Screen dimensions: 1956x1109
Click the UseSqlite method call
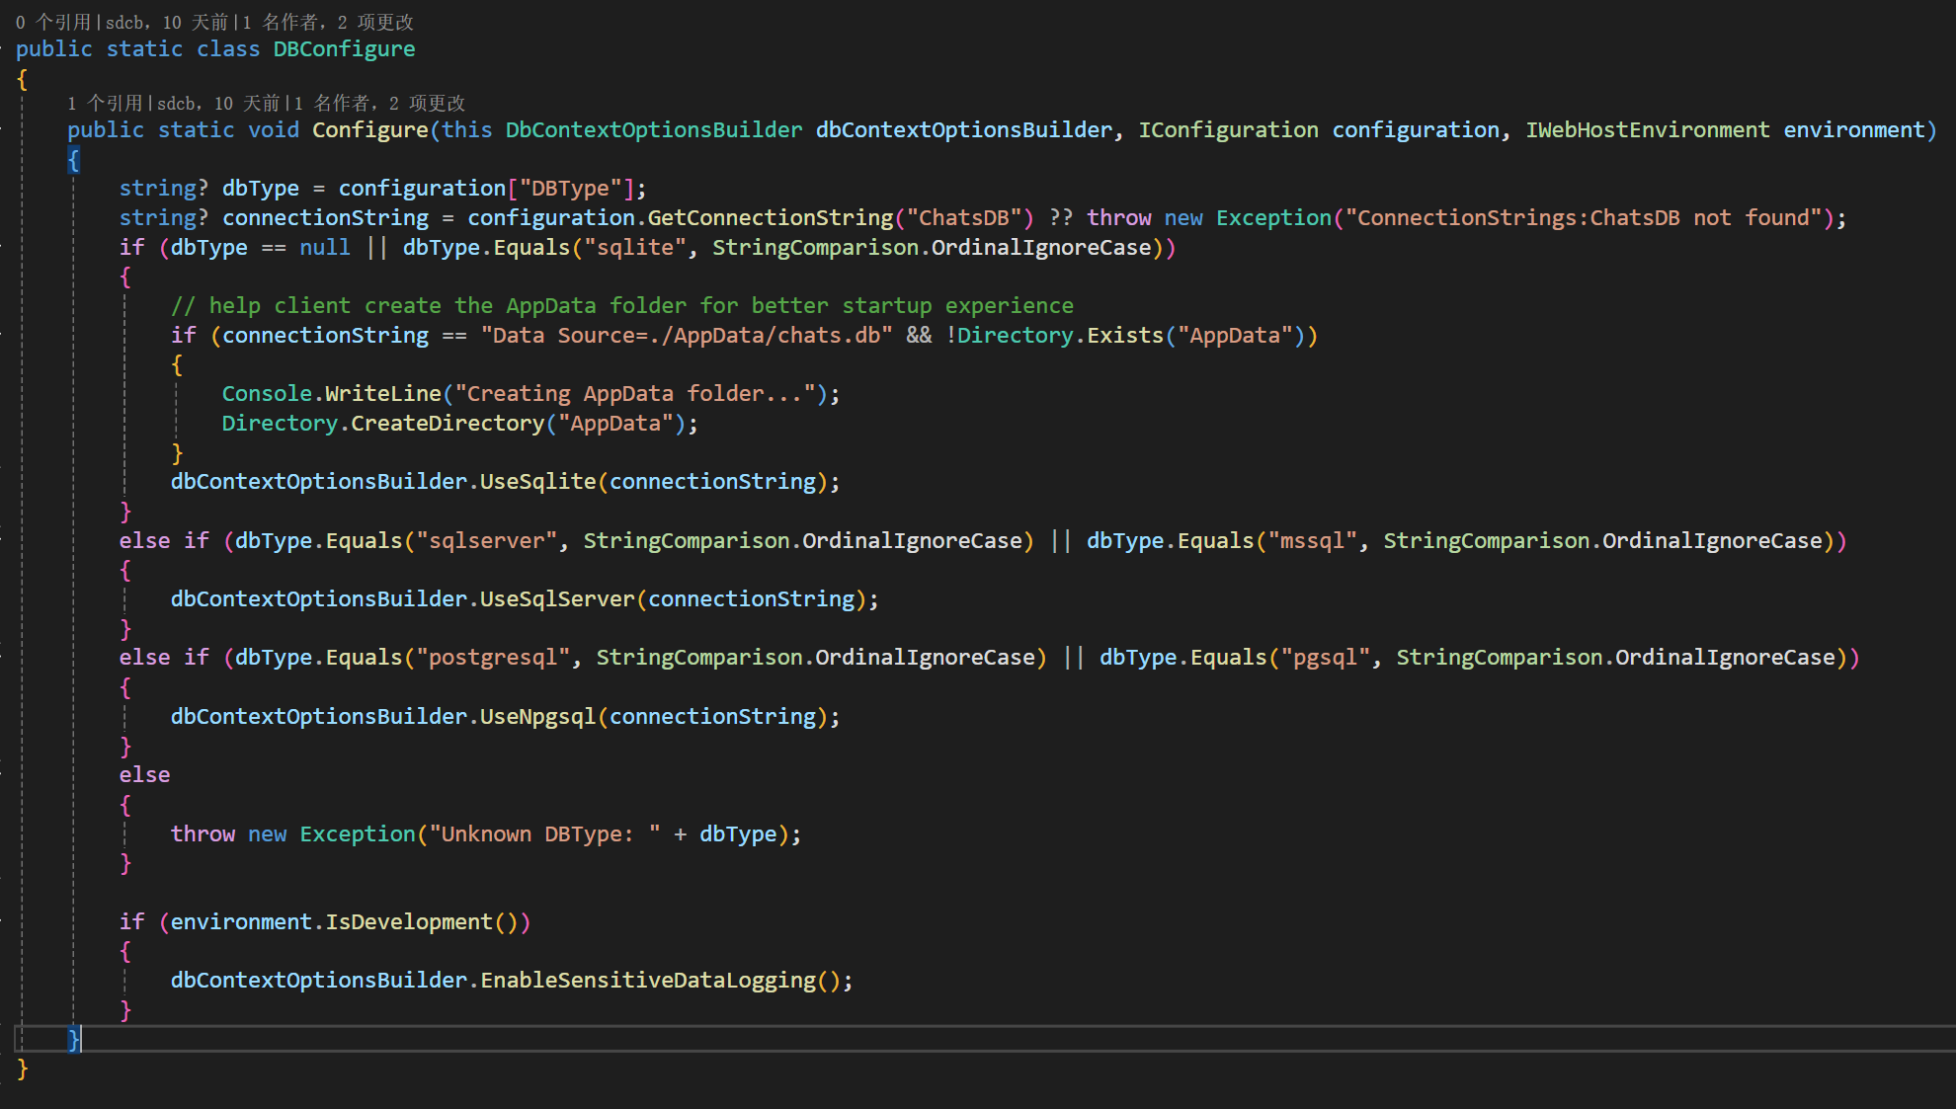pyautogui.click(x=537, y=482)
